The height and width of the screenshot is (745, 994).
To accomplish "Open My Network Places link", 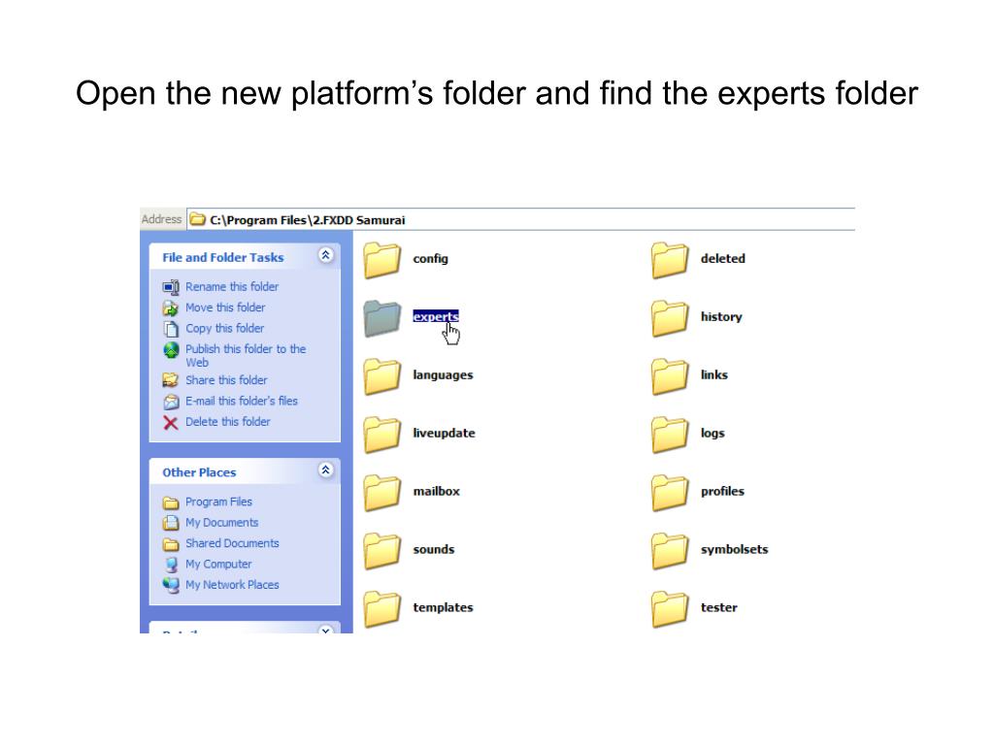I will 232,585.
